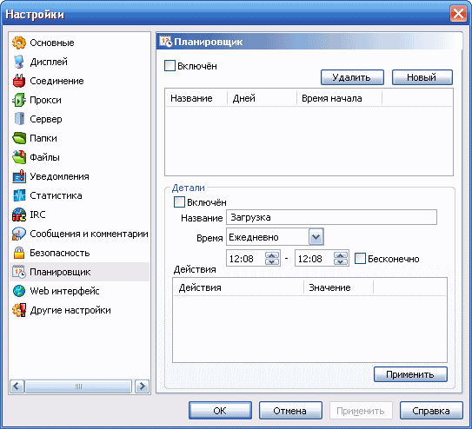Image resolution: width=472 pixels, height=429 pixels.
Task: Click the start time field 12:08
Action: click(x=245, y=259)
